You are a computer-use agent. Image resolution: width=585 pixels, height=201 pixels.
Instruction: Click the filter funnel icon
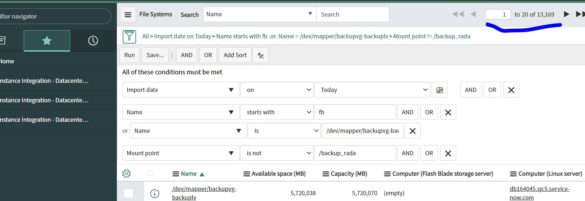[129, 36]
